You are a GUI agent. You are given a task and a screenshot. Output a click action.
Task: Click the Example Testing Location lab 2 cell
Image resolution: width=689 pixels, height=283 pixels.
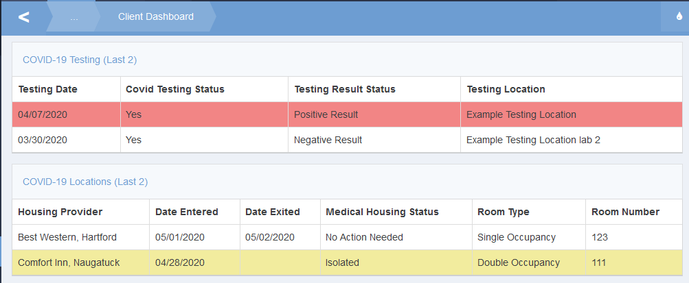coord(533,140)
